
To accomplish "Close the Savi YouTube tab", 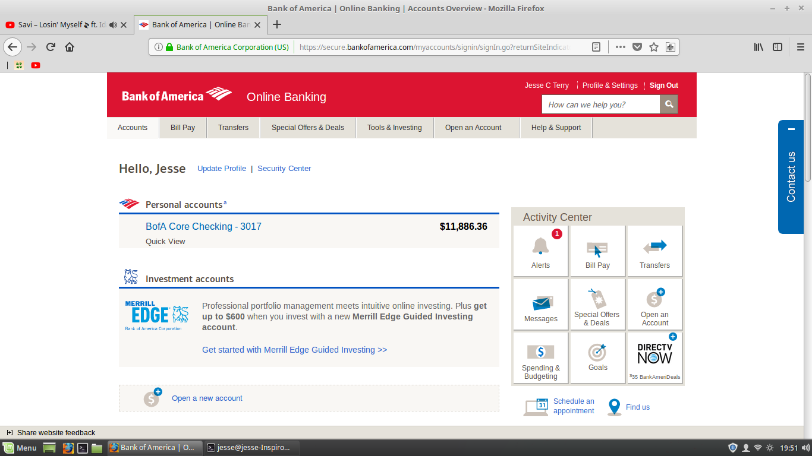I will (124, 25).
